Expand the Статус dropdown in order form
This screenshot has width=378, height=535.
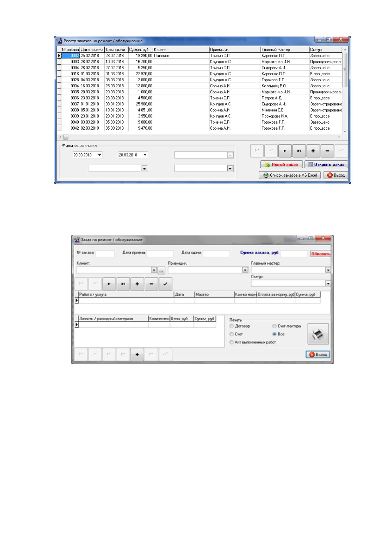click(x=328, y=283)
